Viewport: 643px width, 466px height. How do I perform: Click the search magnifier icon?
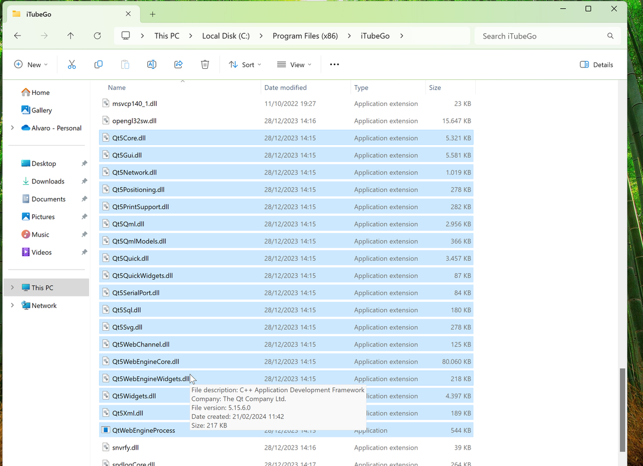pos(610,36)
